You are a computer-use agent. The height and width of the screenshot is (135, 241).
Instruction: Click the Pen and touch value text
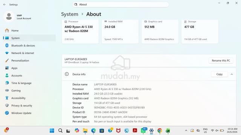pos(123,121)
